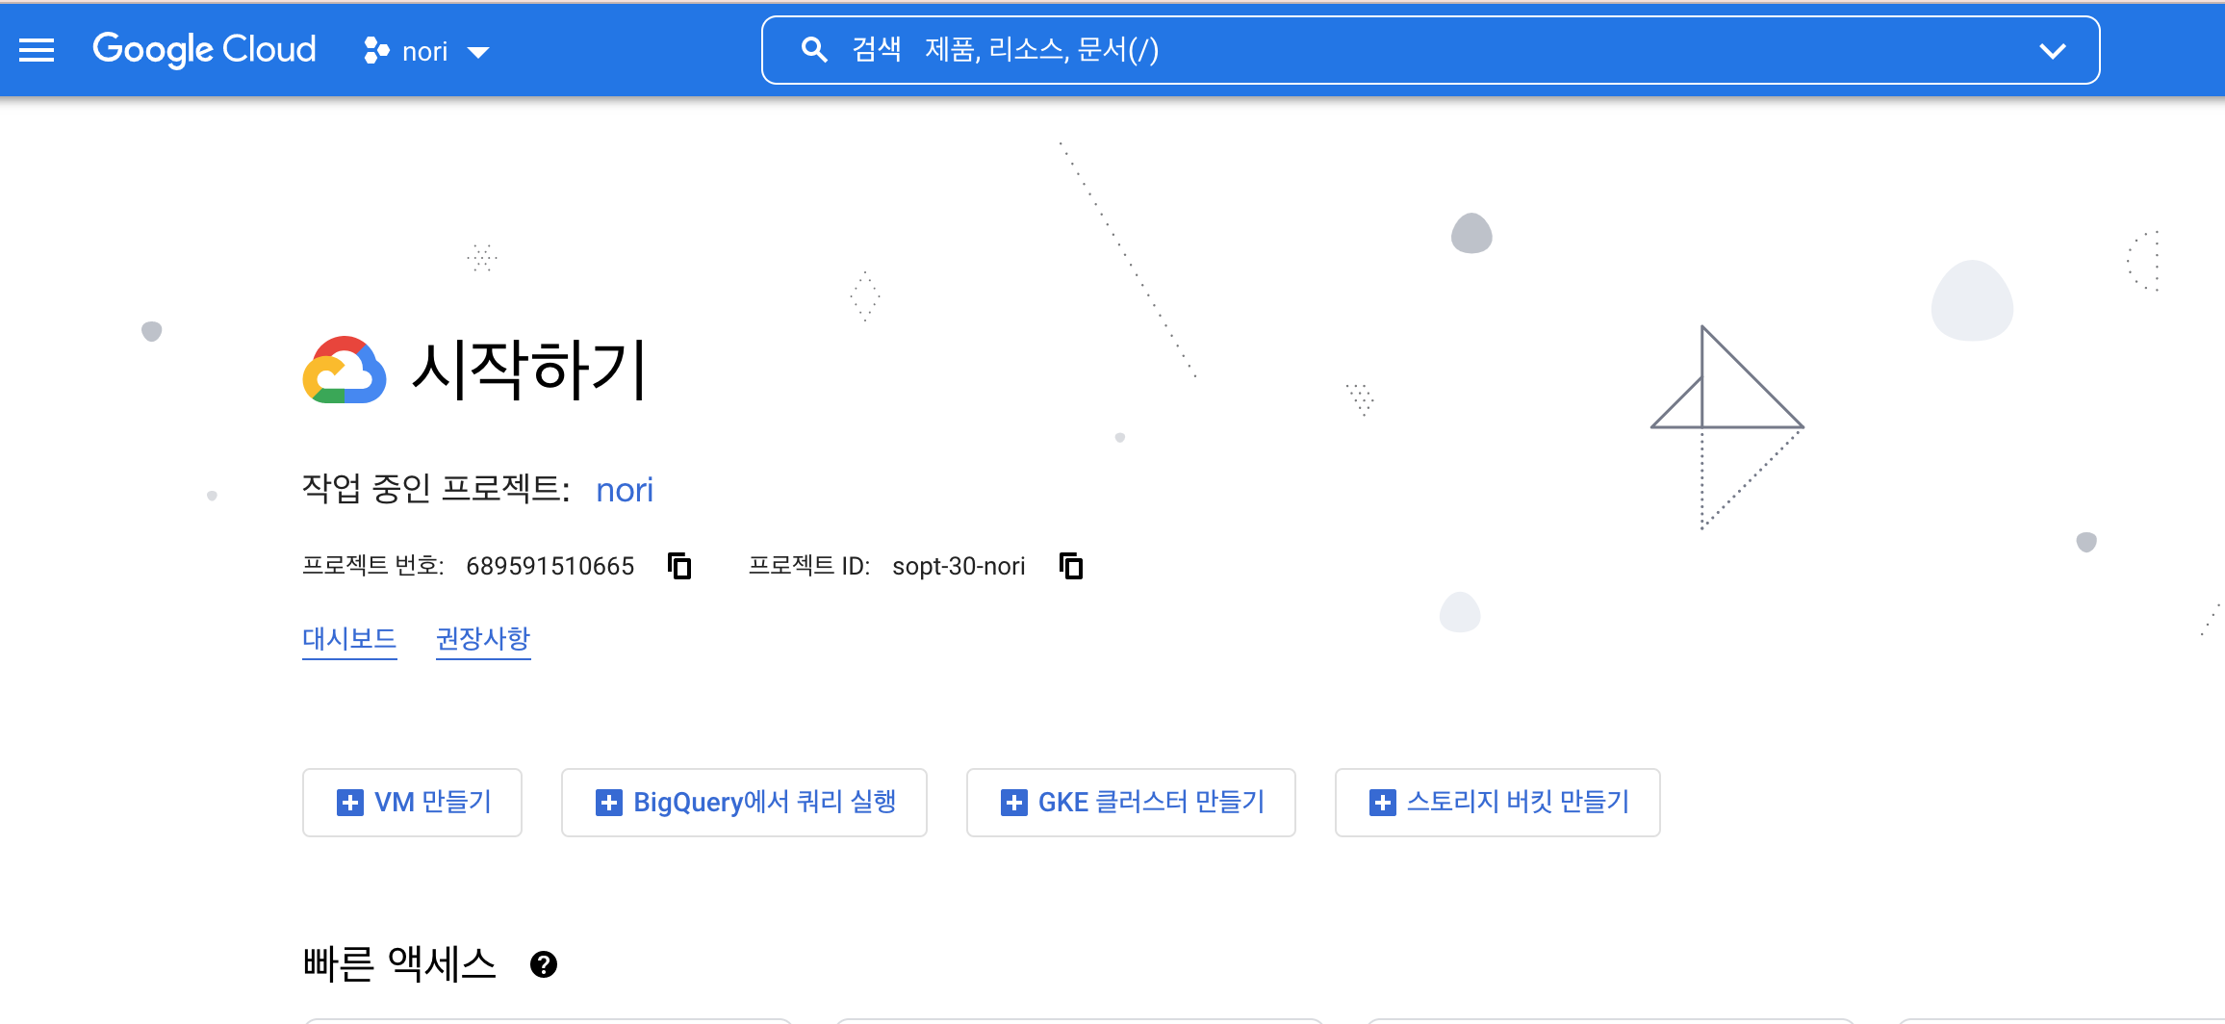Screen dimensions: 2225x1024
Task: Click the Google Cloud logo beside 시작하기
Action: click(345, 370)
